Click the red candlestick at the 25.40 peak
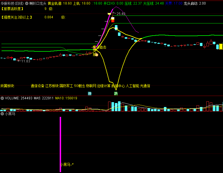This screenshot has width=223, height=173. coord(113,19)
